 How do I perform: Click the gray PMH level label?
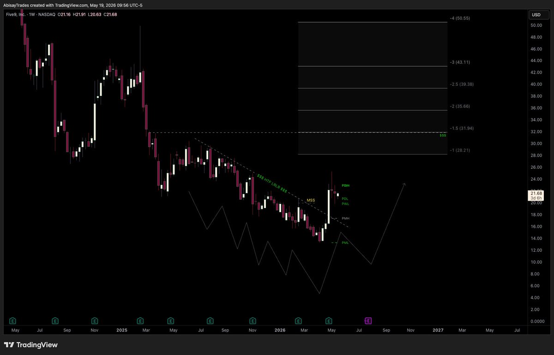point(345,218)
